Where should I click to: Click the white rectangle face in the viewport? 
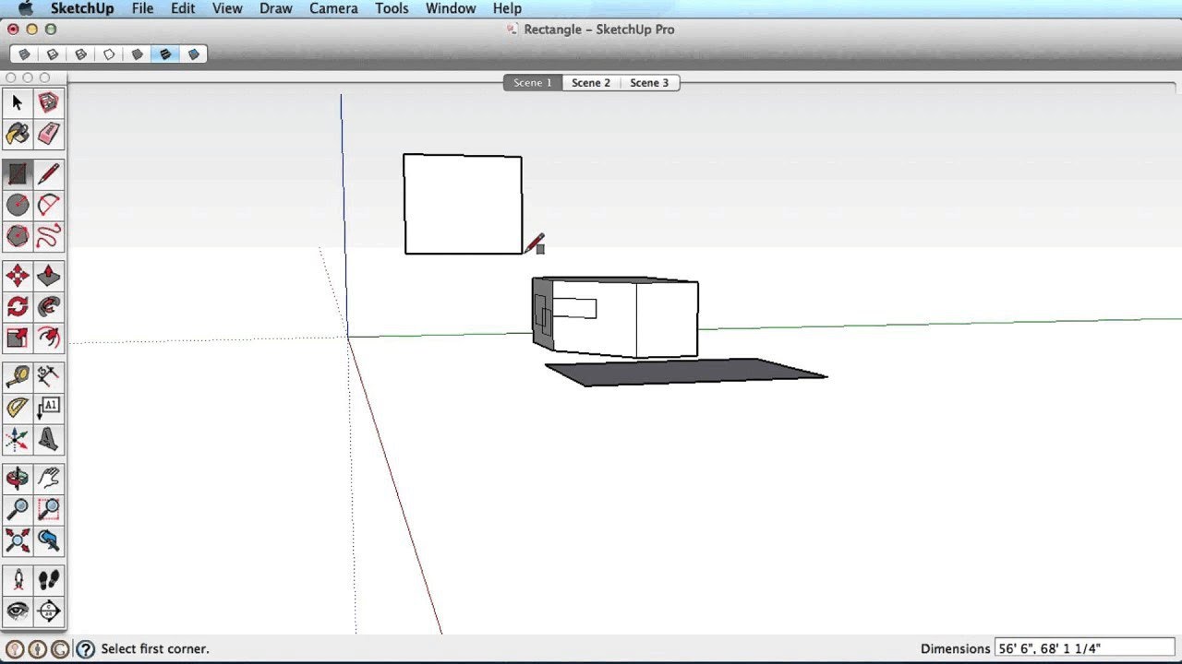click(463, 204)
